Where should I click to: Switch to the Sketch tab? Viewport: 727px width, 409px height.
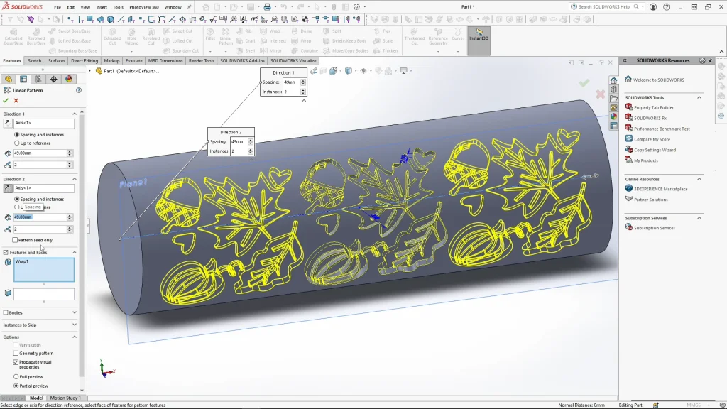coord(34,61)
